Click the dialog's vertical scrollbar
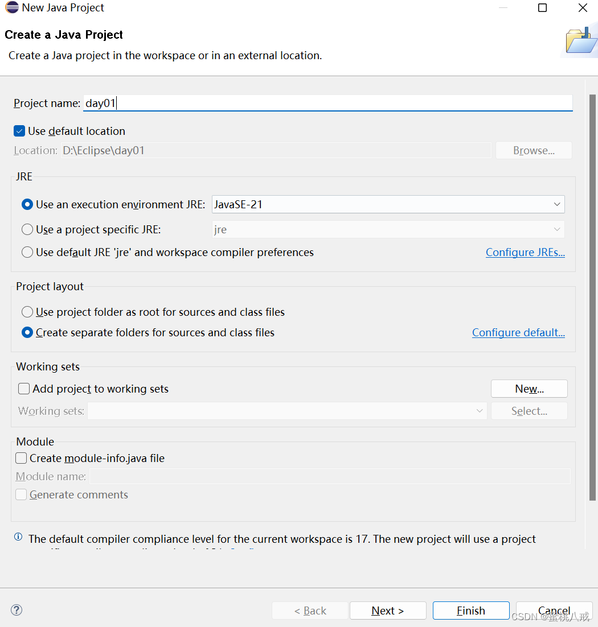This screenshot has width=598, height=627. 592,297
